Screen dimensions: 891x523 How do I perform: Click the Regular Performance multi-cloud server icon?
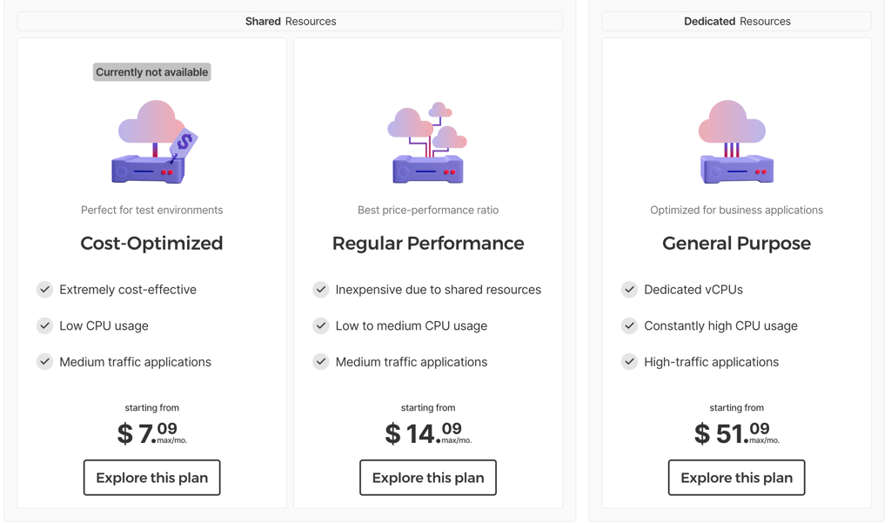tap(427, 142)
